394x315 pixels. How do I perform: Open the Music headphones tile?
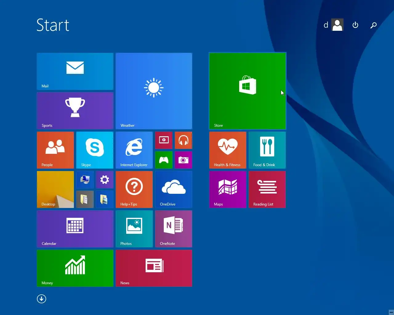coord(183,140)
